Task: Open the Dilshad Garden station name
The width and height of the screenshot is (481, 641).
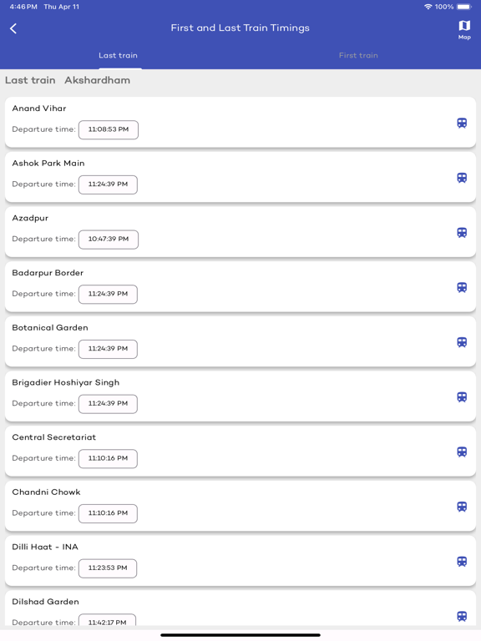Action: [45, 601]
